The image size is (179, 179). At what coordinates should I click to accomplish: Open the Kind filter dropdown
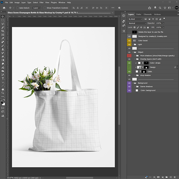tap(135, 19)
